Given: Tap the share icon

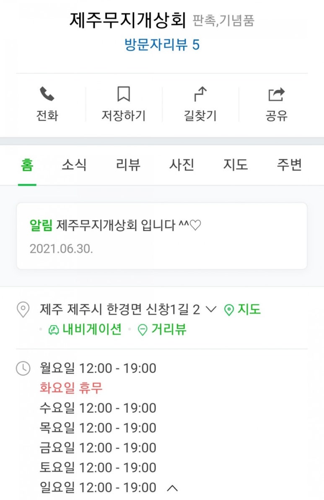Looking at the screenshot, I should click(x=276, y=94).
